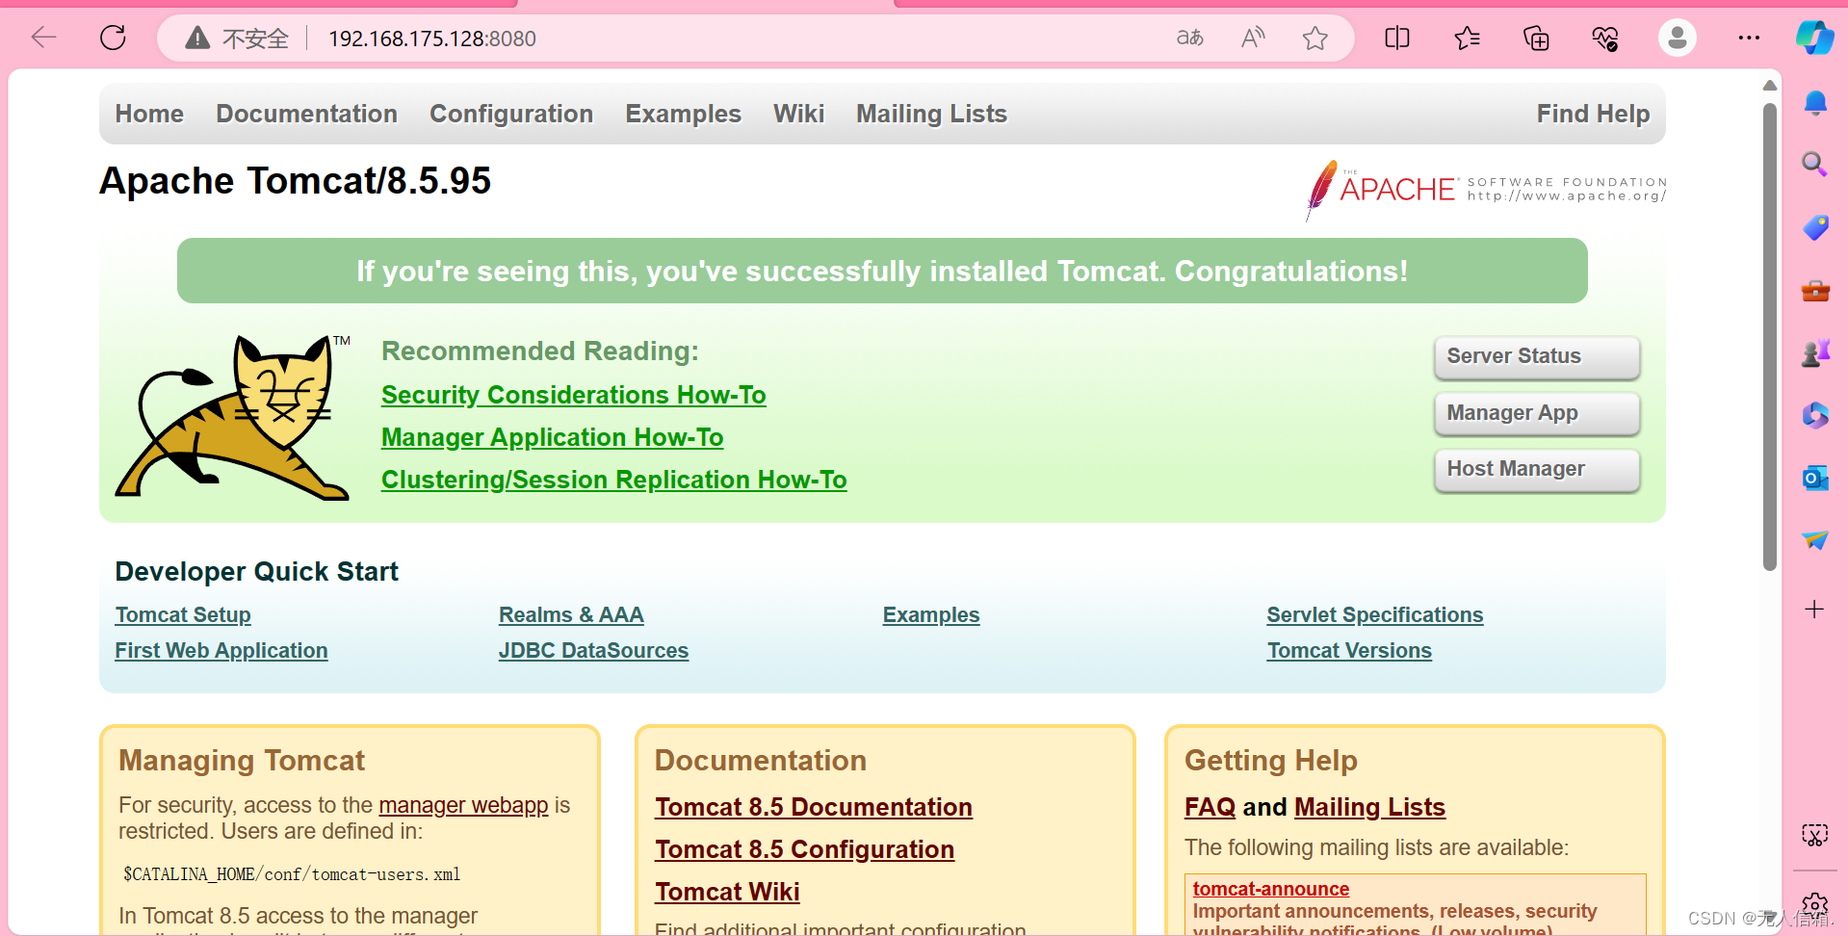
Task: Open Examples link in Developer Quick Start
Action: pos(931,614)
